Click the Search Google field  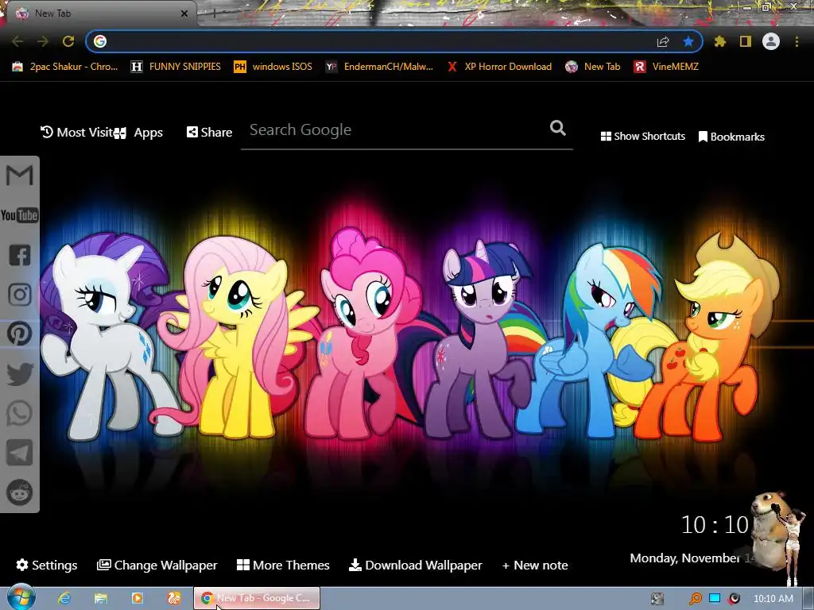click(407, 130)
